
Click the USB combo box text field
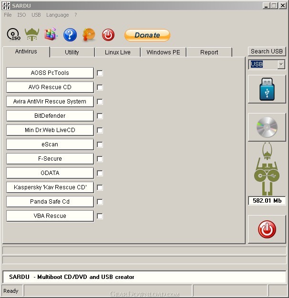[263, 64]
